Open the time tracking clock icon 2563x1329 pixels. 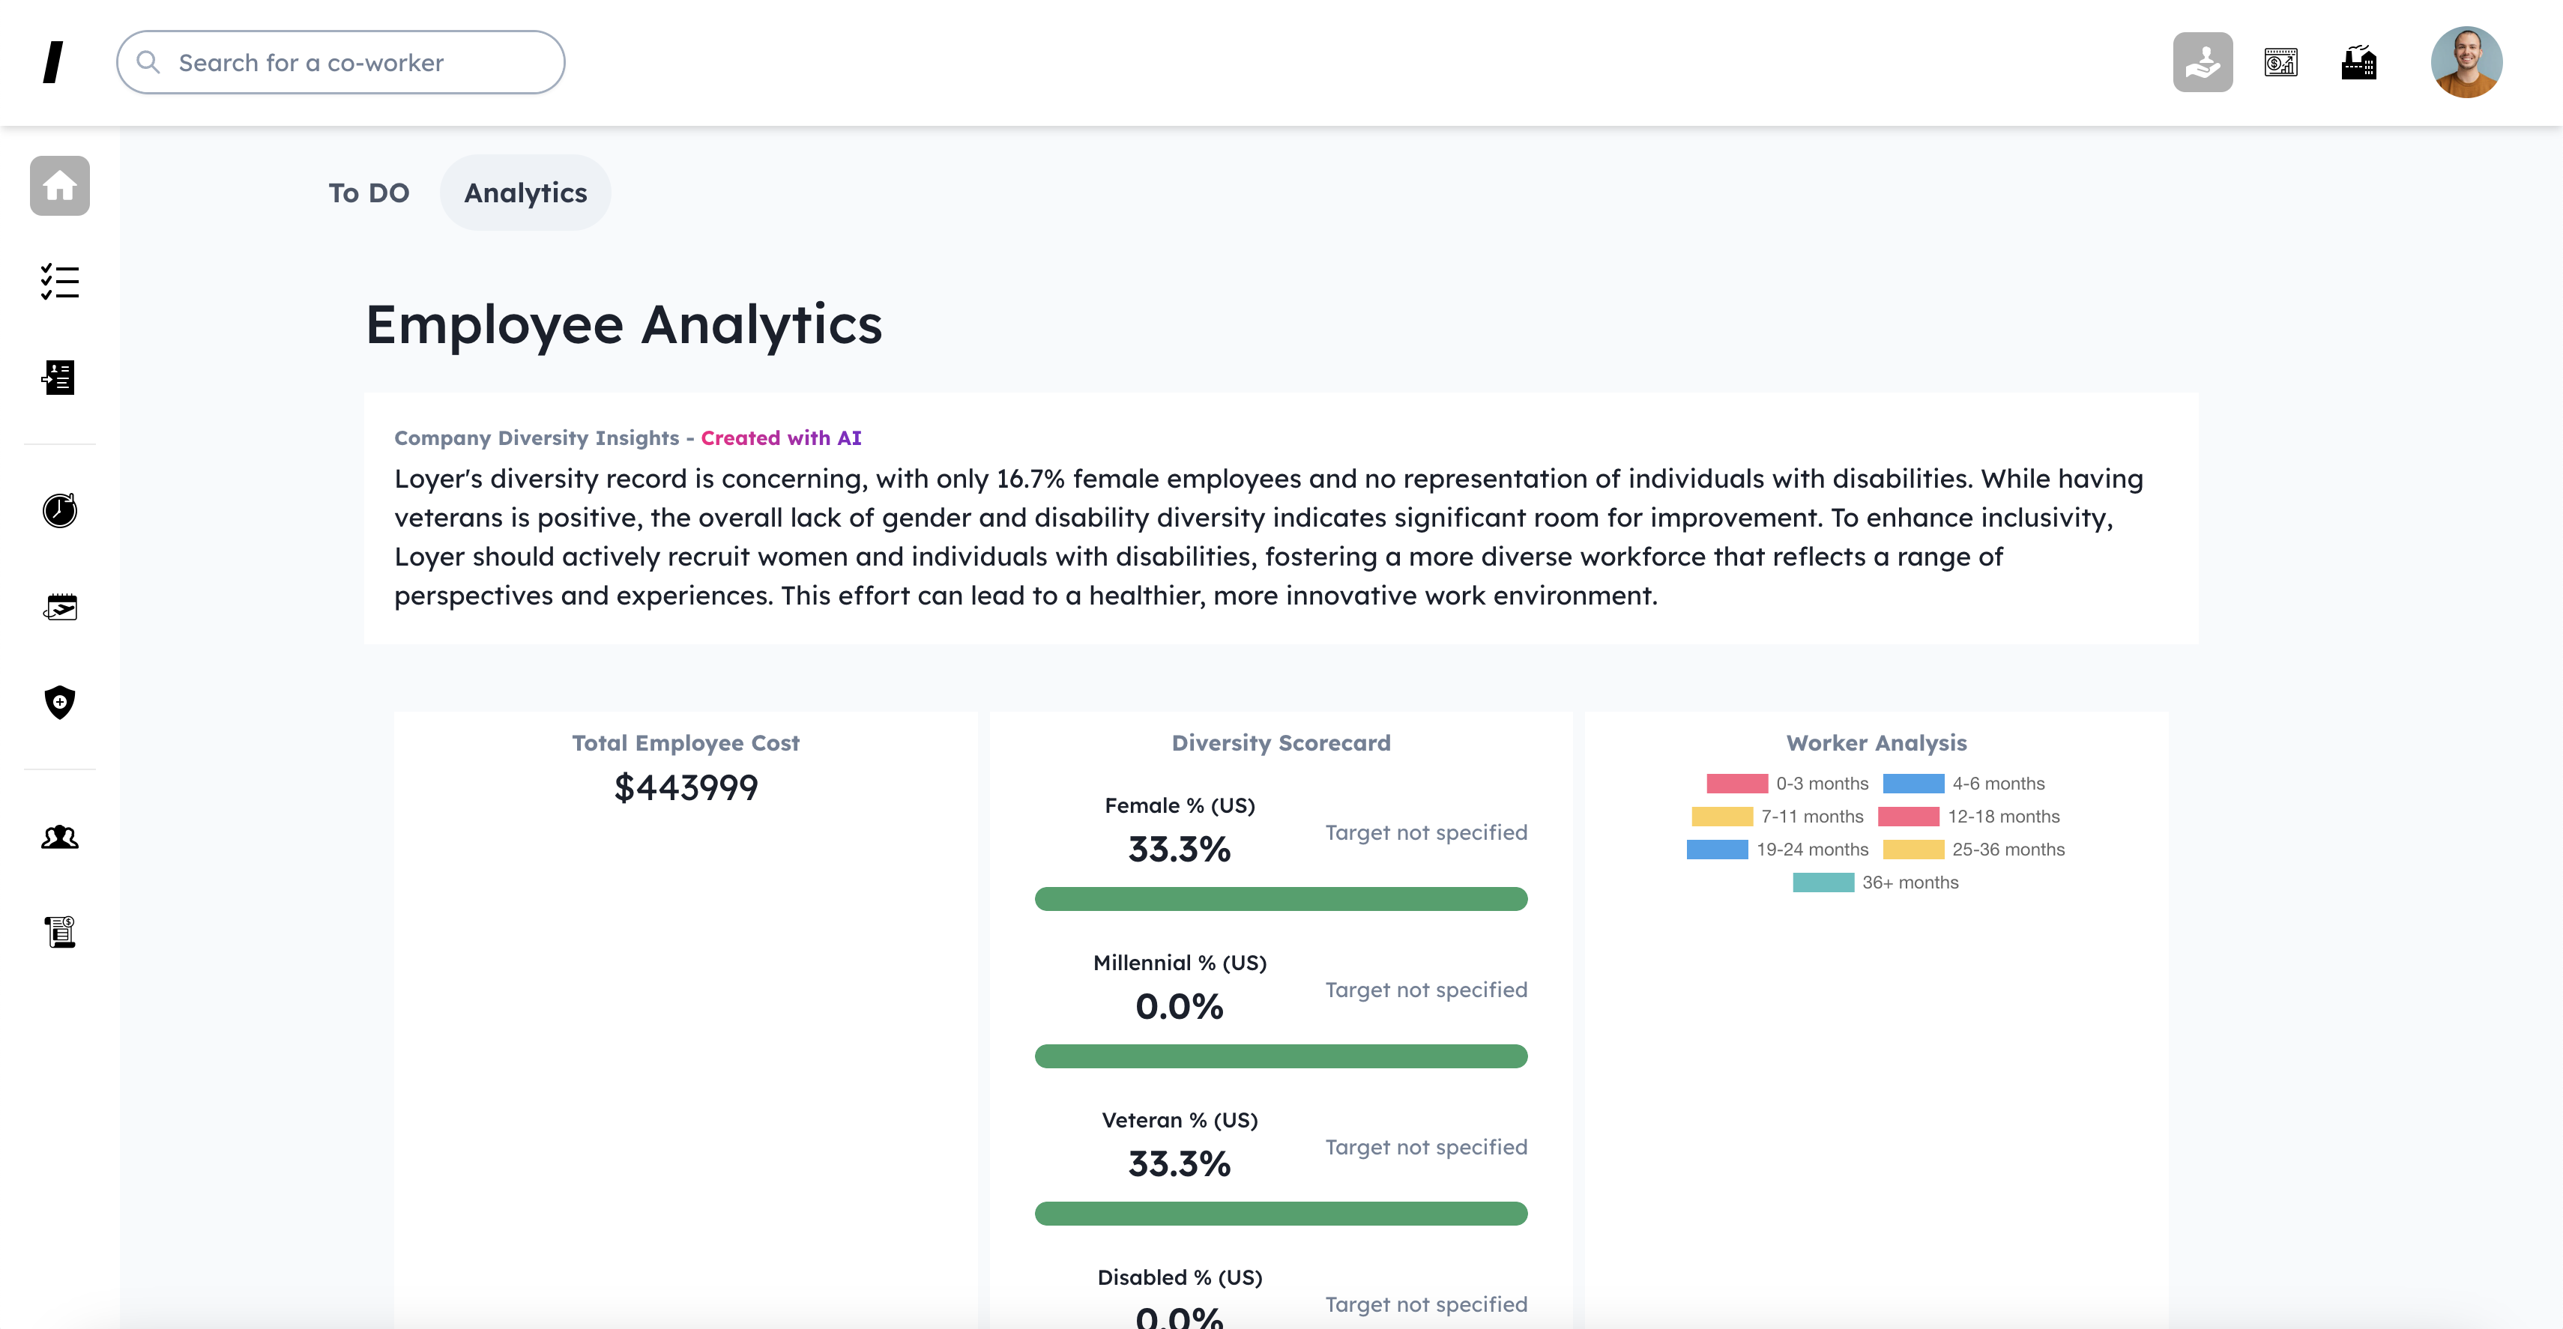60,510
